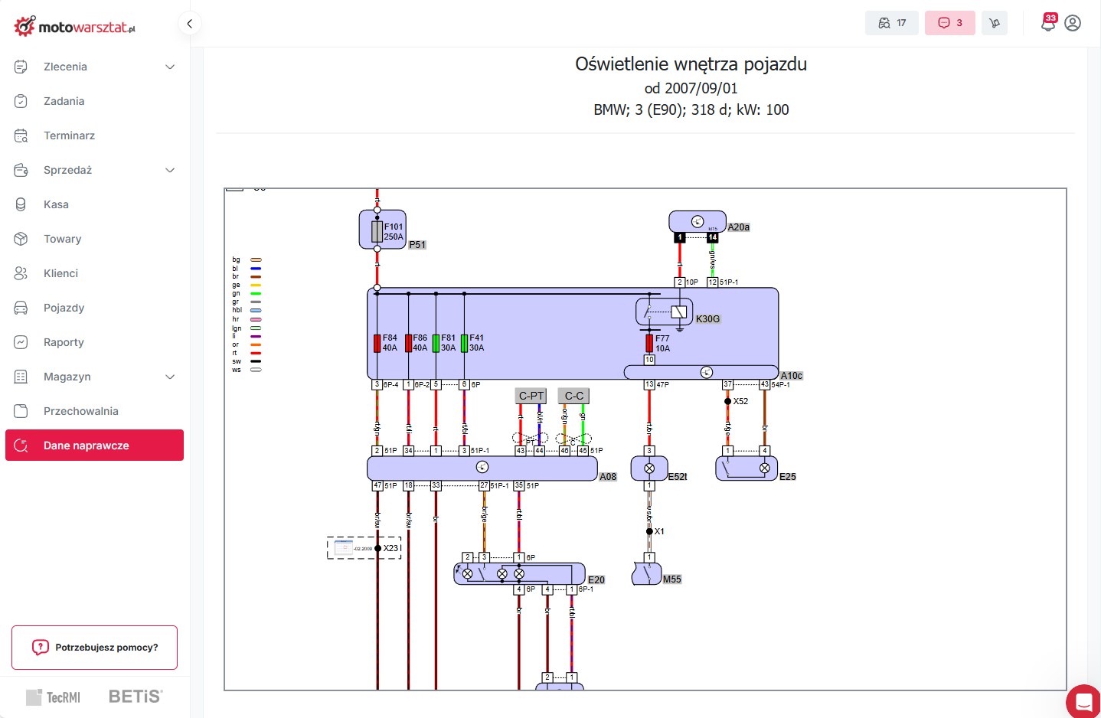Open notifications bell with 33 badge
Screen dimensions: 1101x718
1047,23
